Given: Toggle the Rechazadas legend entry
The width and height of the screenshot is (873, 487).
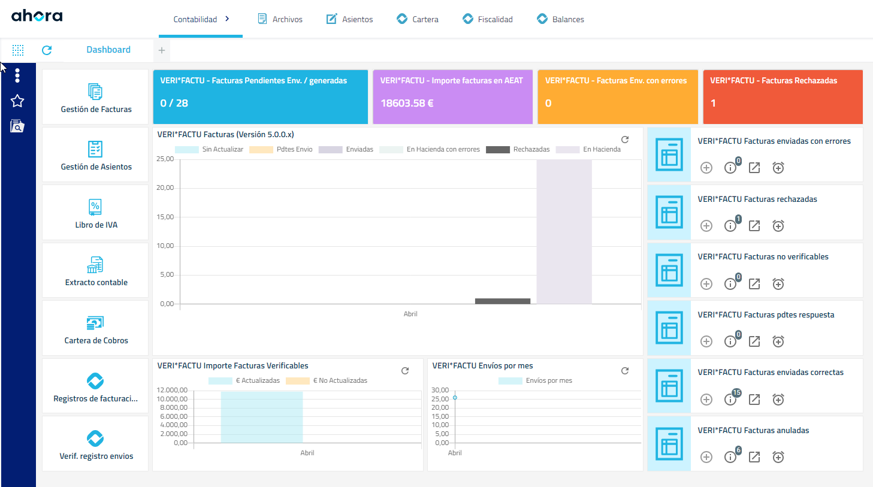Looking at the screenshot, I should (518, 149).
